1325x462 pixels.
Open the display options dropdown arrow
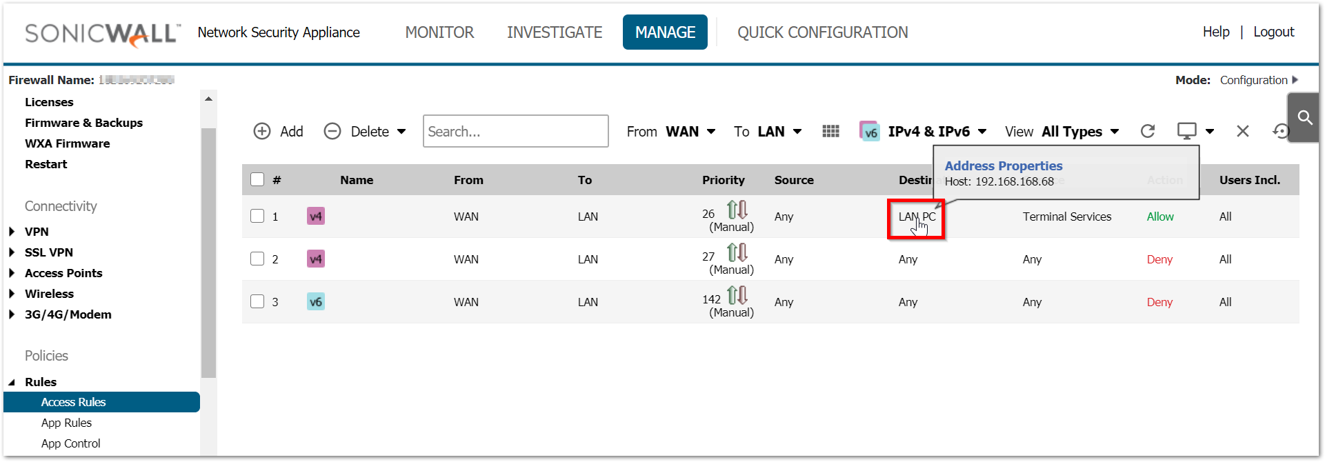[x=1210, y=131]
